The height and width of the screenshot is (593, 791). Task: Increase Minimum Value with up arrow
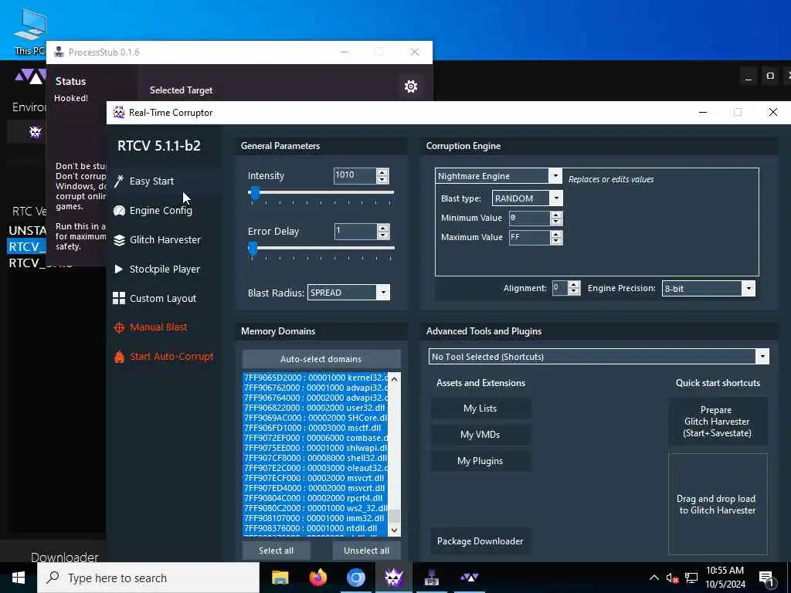pyautogui.click(x=556, y=215)
